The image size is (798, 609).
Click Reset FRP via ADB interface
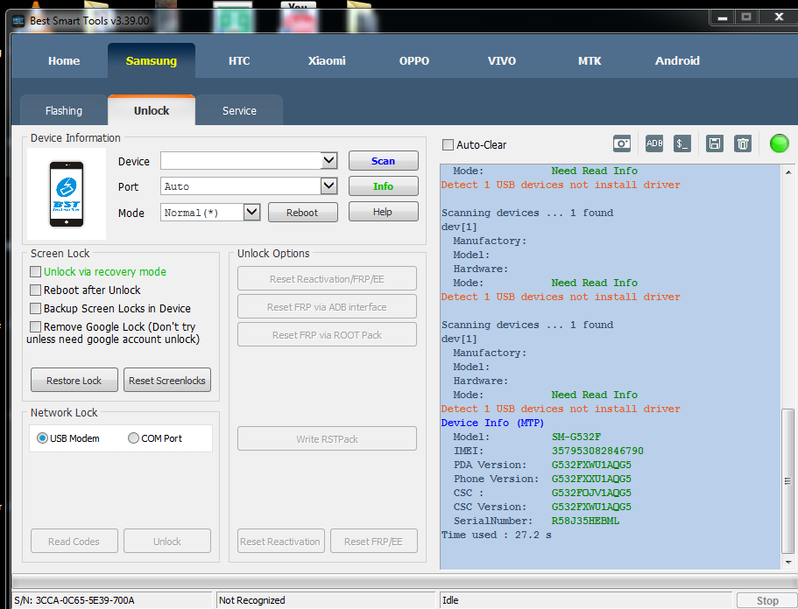click(327, 306)
